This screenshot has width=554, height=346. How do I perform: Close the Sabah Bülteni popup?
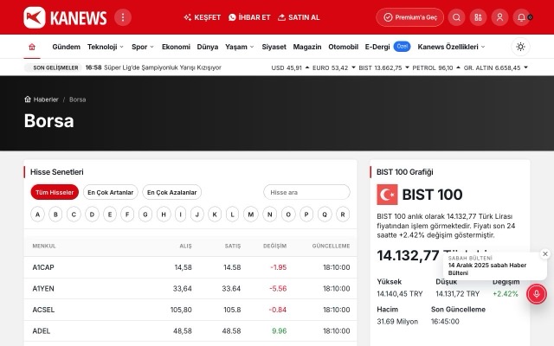[x=545, y=253]
